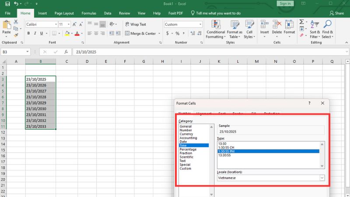Click the Cut scissors icon
This screenshot has height=197, width=350.
pyautogui.click(x=17, y=21)
